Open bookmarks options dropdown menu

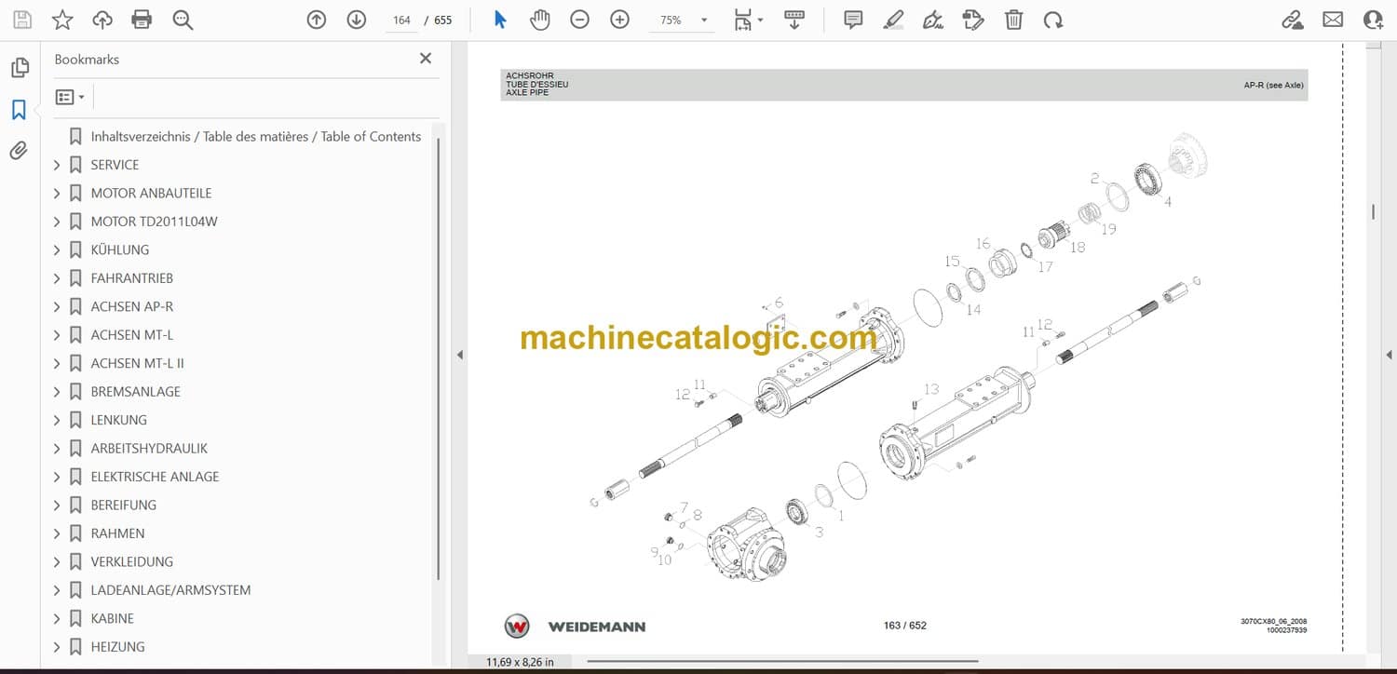coord(70,97)
